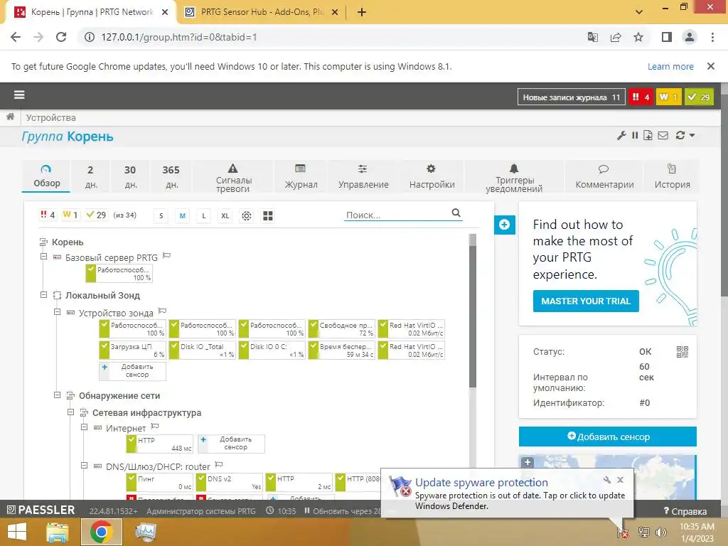The width and height of the screenshot is (728, 546).
Task: Reload the page in Chrome
Action: coord(61,37)
